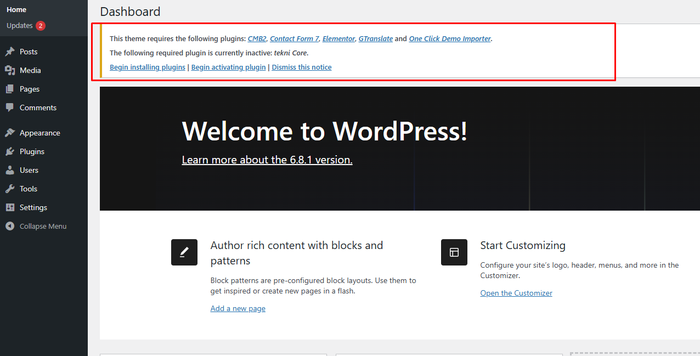This screenshot has width=700, height=356.
Task: Click the Begin installing plugins link
Action: [x=147, y=67]
